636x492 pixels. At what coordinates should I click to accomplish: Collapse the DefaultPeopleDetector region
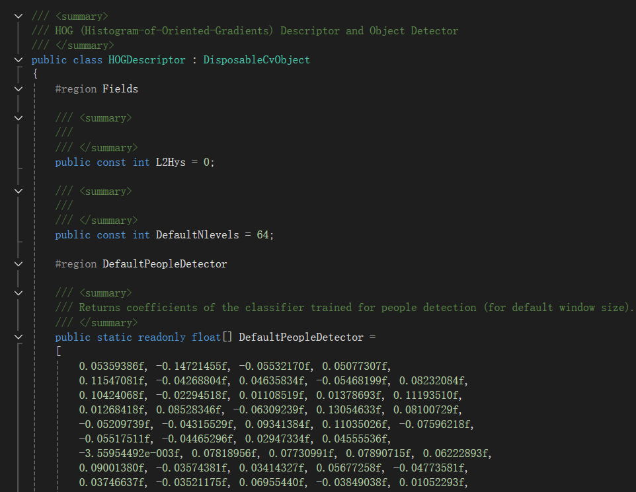pyautogui.click(x=19, y=264)
